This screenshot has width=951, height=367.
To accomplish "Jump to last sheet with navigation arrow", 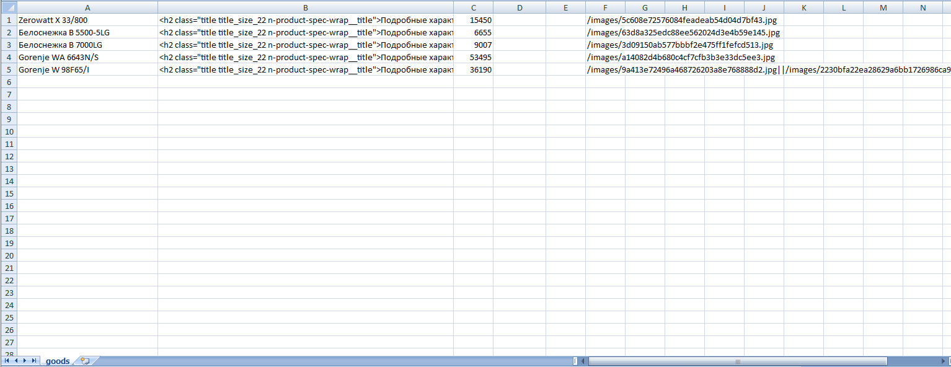I will pos(34,361).
